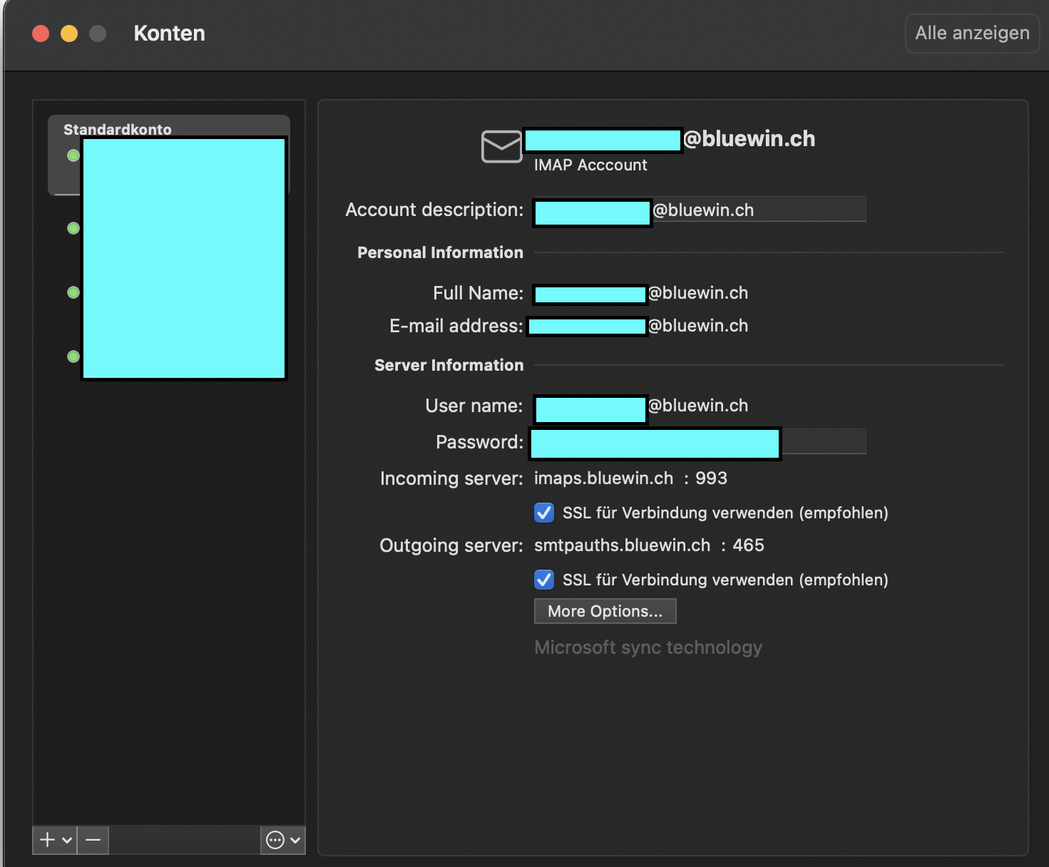Select the third account's green status dot
1049x867 pixels.
73,292
